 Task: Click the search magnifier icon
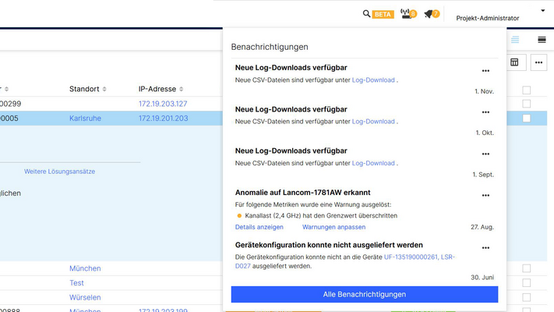368,14
